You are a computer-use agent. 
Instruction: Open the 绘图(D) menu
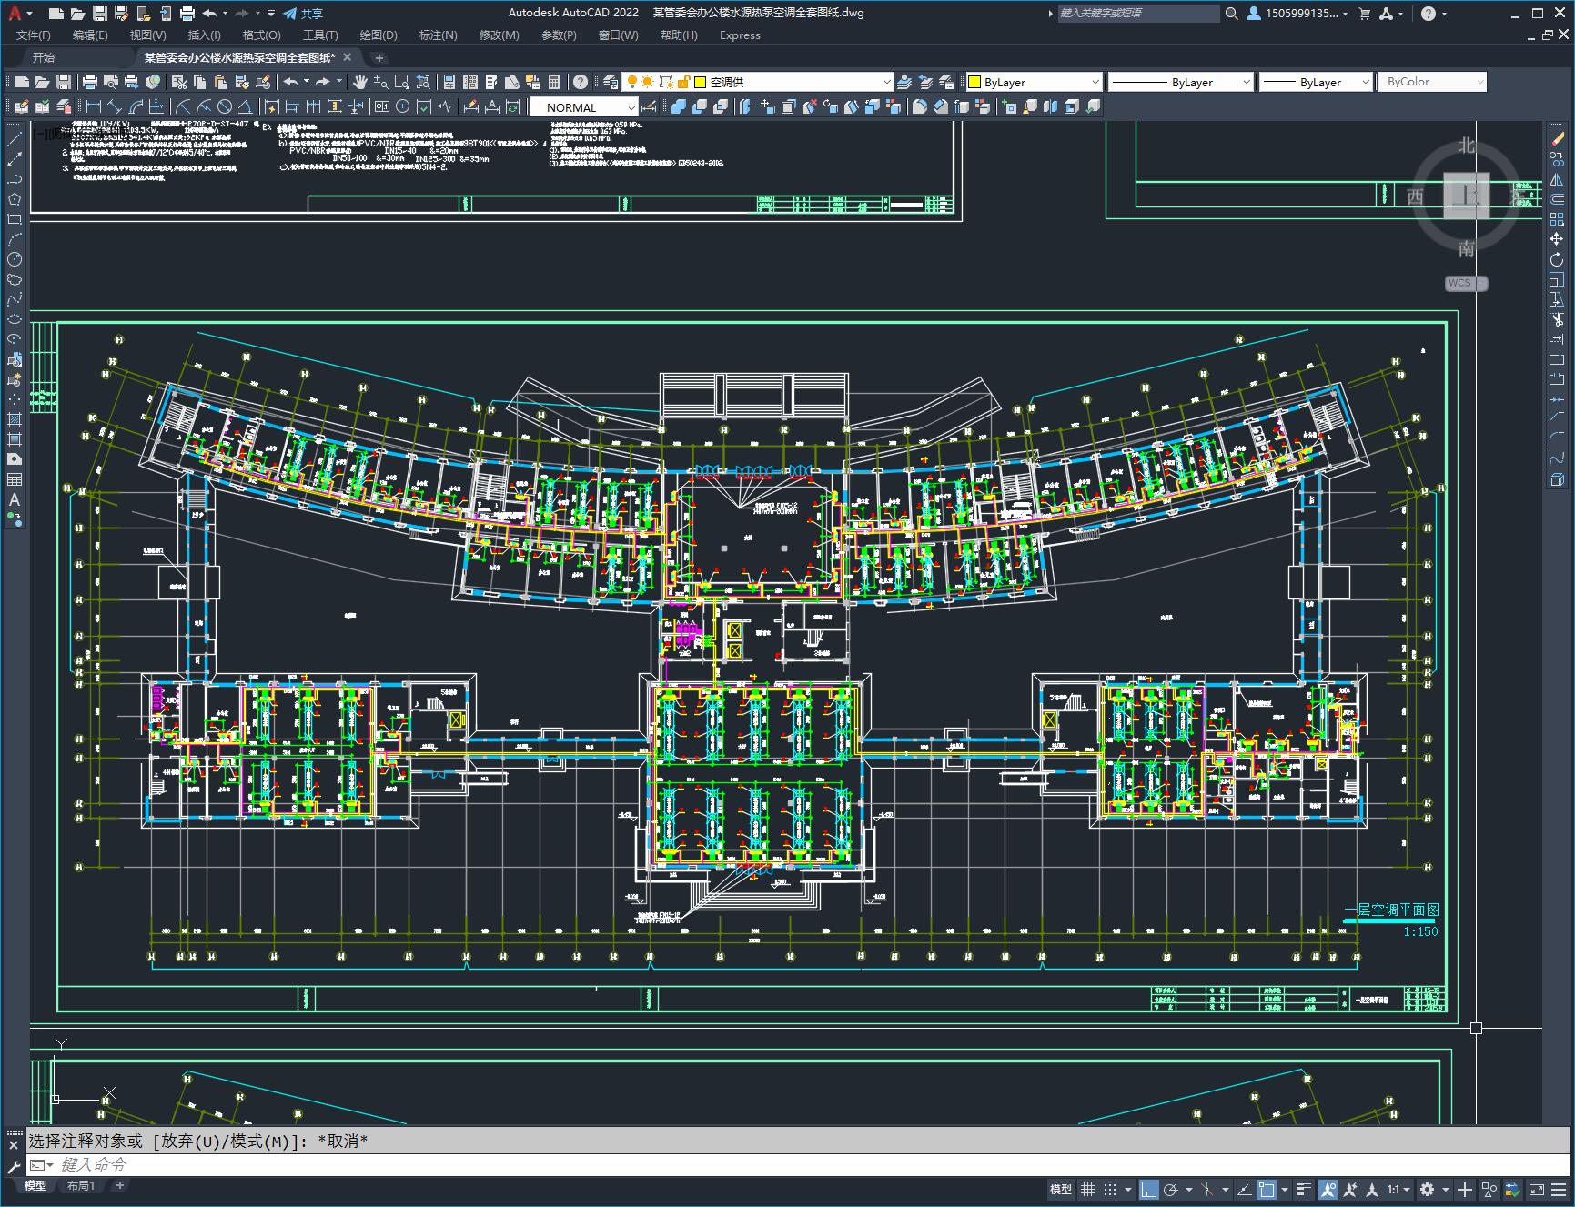(378, 35)
